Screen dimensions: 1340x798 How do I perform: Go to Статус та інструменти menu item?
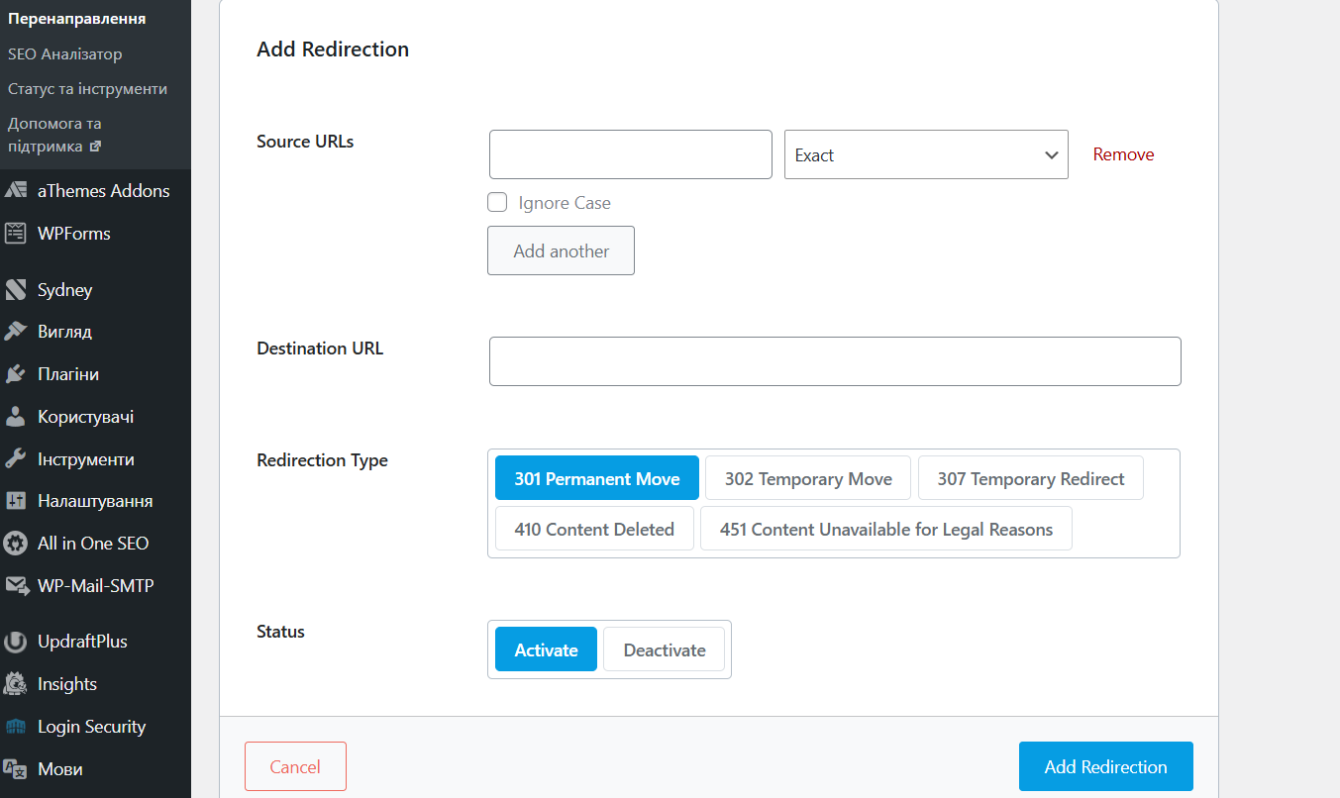coord(87,89)
